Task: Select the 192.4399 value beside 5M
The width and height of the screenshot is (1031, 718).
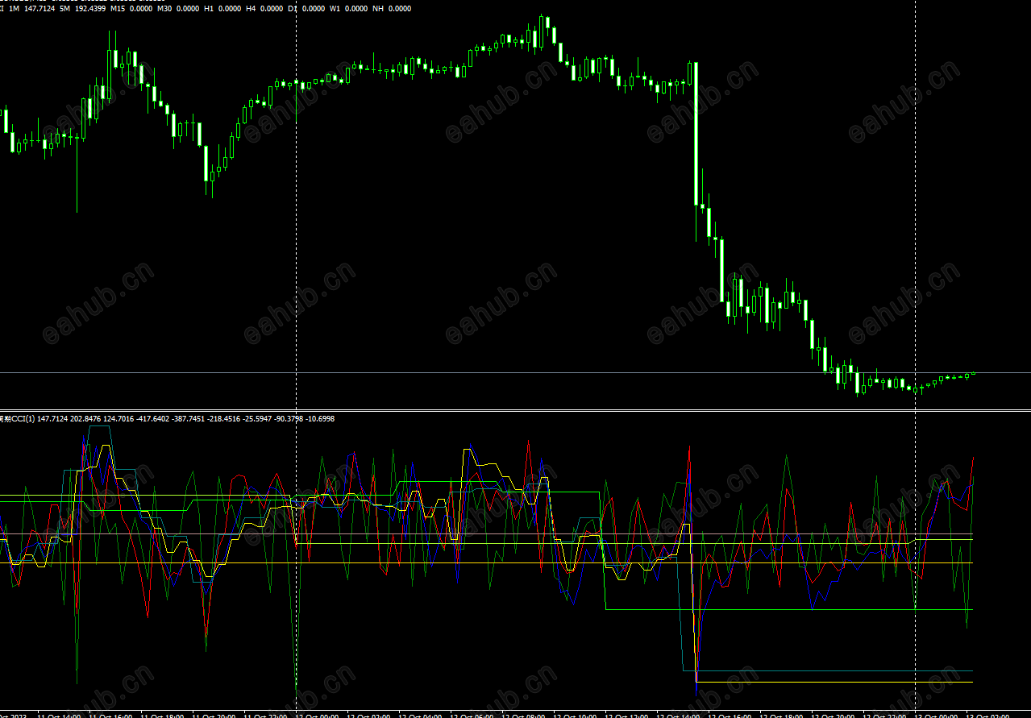Action: point(89,9)
